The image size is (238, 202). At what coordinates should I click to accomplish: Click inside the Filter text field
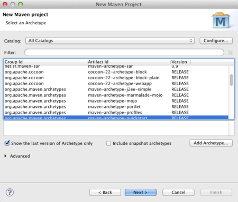(x=124, y=52)
